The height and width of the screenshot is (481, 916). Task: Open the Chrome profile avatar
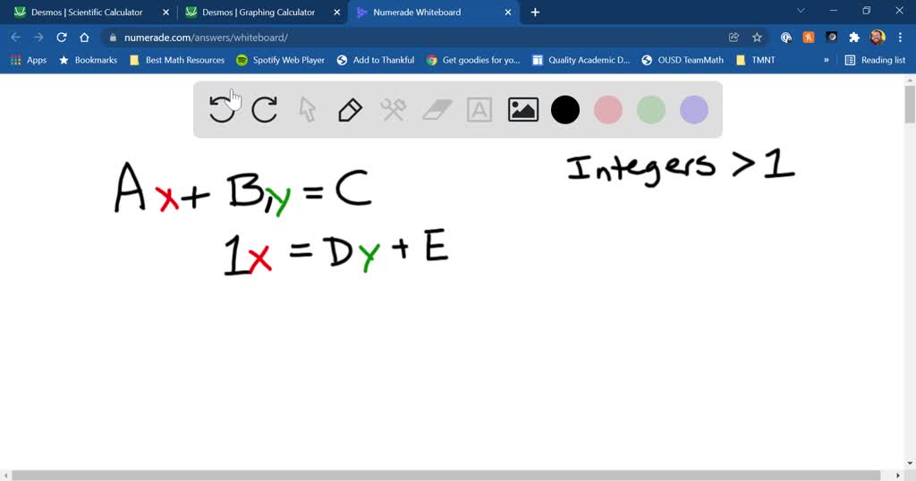[877, 38]
